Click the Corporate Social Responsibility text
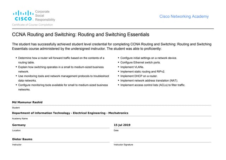Screen dimensions: 226x160 point(45,16)
